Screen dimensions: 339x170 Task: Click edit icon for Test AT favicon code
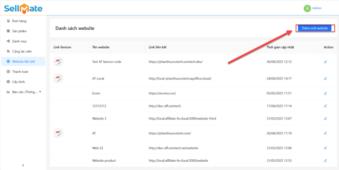[325, 62]
